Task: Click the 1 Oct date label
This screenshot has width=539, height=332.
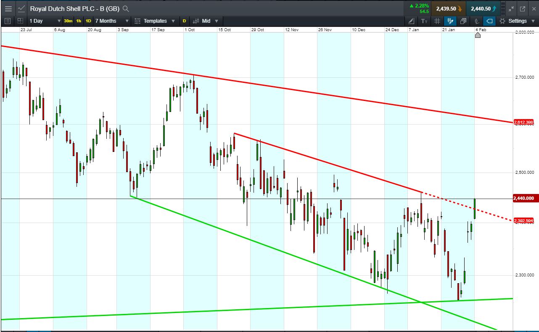Action: [x=190, y=30]
